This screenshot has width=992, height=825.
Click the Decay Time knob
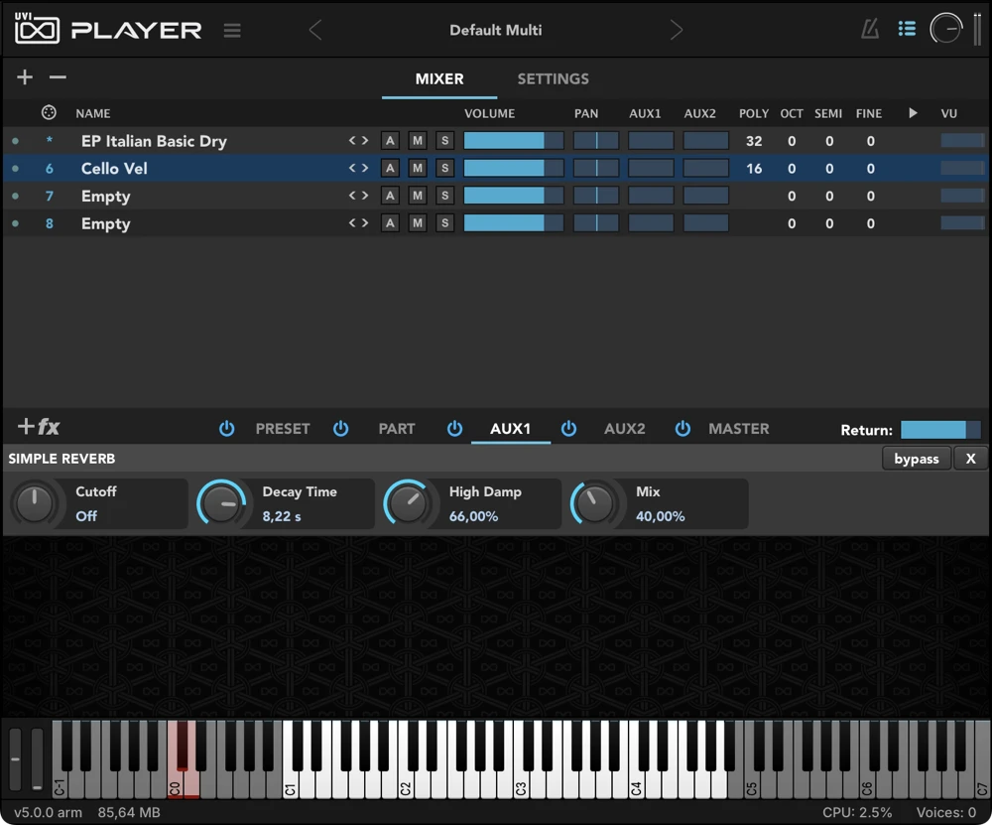tap(221, 503)
